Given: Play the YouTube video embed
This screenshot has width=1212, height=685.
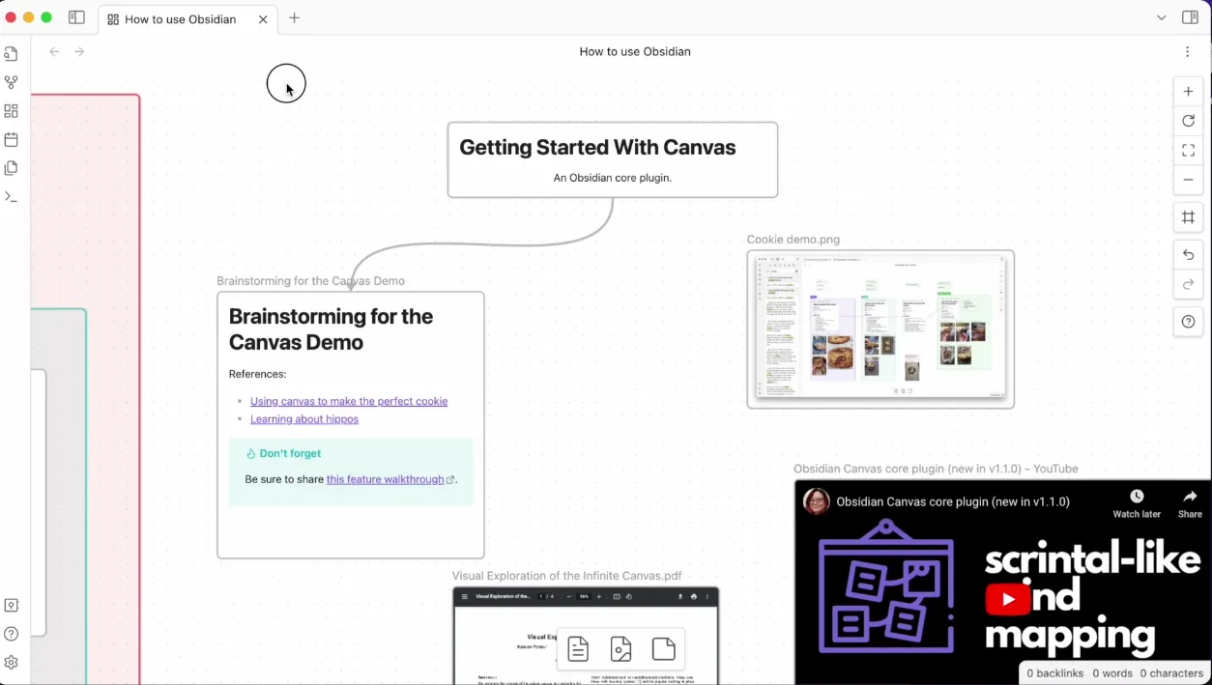Looking at the screenshot, I should coord(1008,599).
